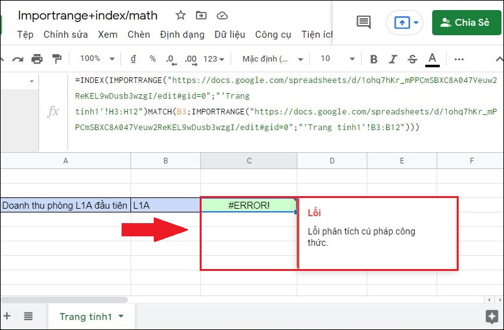Star this spreadsheet with the star icon

click(x=181, y=15)
